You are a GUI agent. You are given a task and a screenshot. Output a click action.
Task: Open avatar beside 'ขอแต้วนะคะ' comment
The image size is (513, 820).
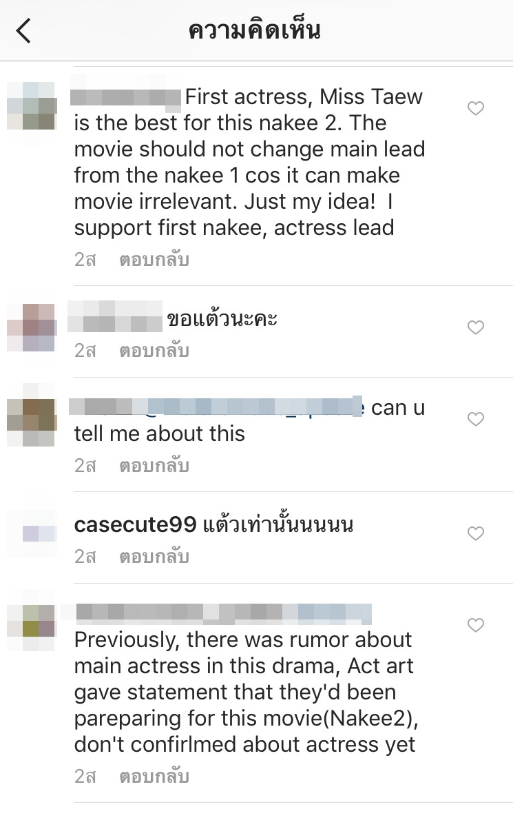(32, 327)
